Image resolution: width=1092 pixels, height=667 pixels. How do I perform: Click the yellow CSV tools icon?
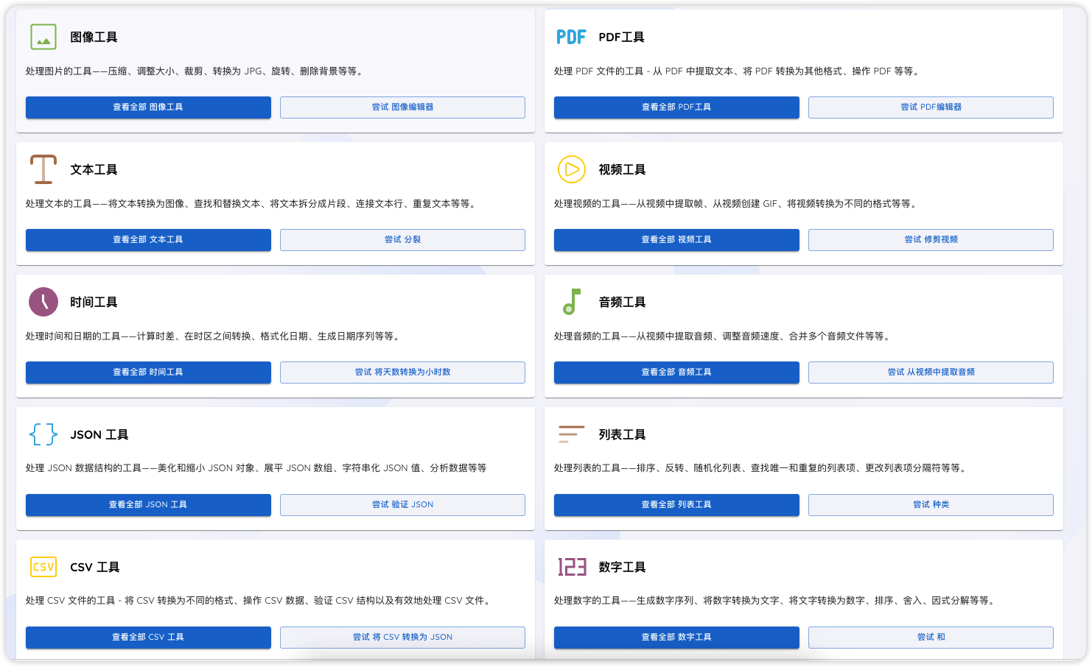(43, 567)
